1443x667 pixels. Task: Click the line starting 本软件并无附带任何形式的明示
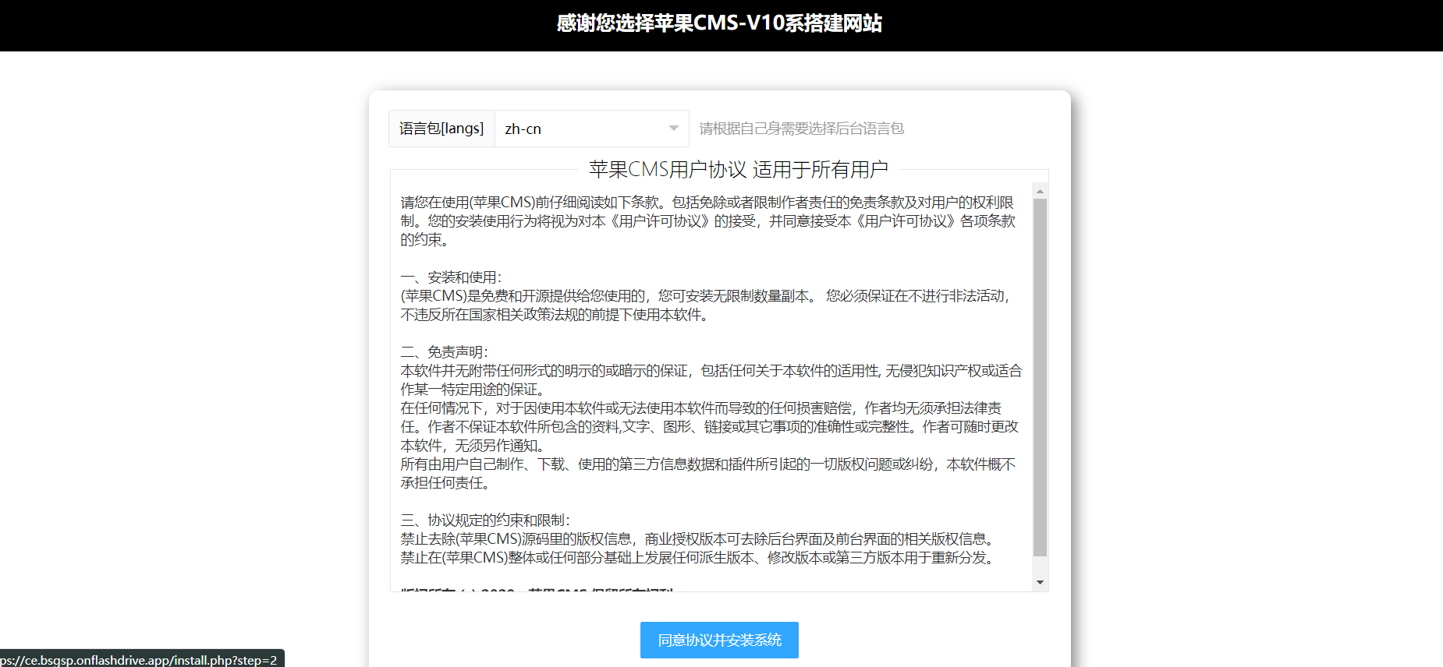(711, 380)
